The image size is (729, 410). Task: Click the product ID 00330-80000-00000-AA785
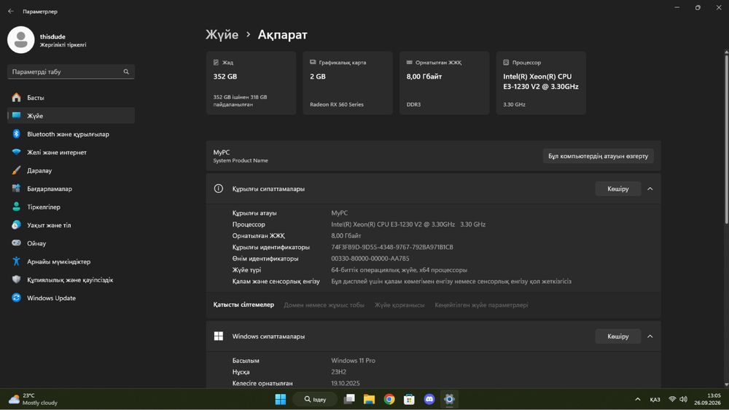coord(370,259)
